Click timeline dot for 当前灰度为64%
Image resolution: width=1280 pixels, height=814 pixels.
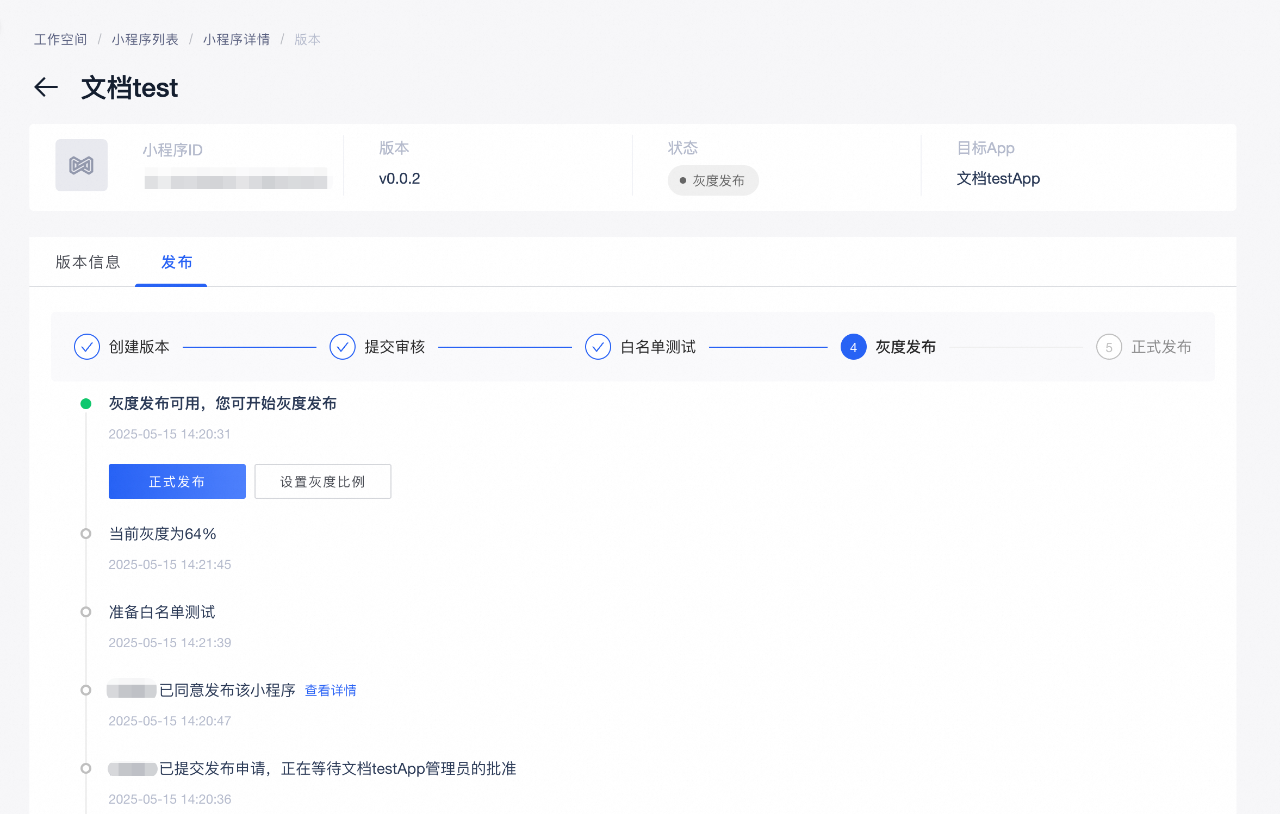pos(86,534)
